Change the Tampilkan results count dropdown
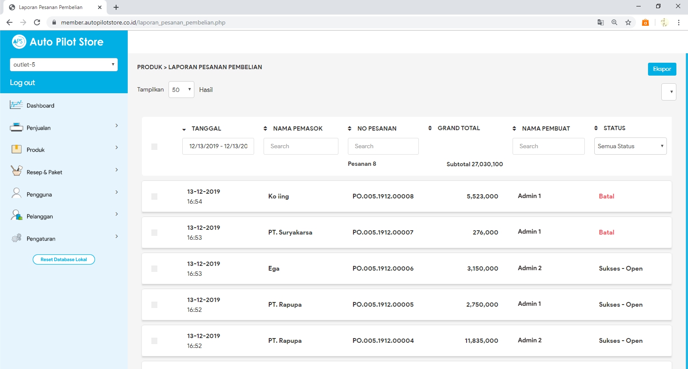The image size is (688, 369). pyautogui.click(x=181, y=90)
